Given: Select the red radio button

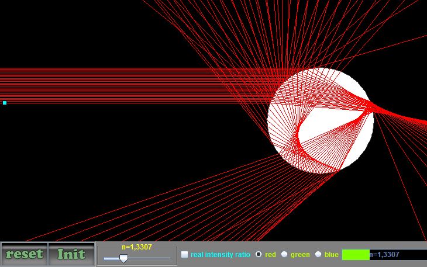Looking at the screenshot, I should [x=259, y=254].
